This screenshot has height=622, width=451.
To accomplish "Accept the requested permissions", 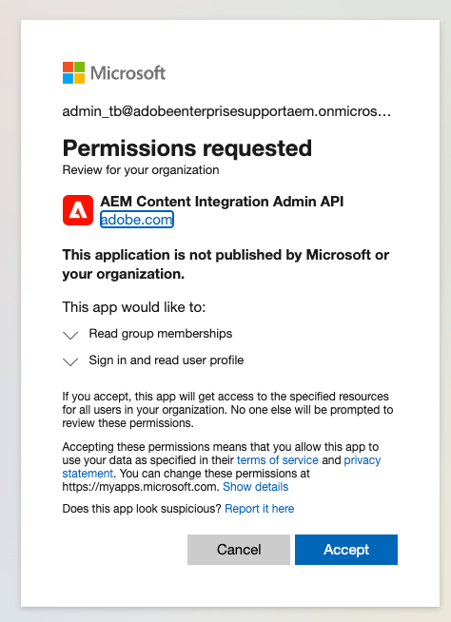I will tap(346, 550).
